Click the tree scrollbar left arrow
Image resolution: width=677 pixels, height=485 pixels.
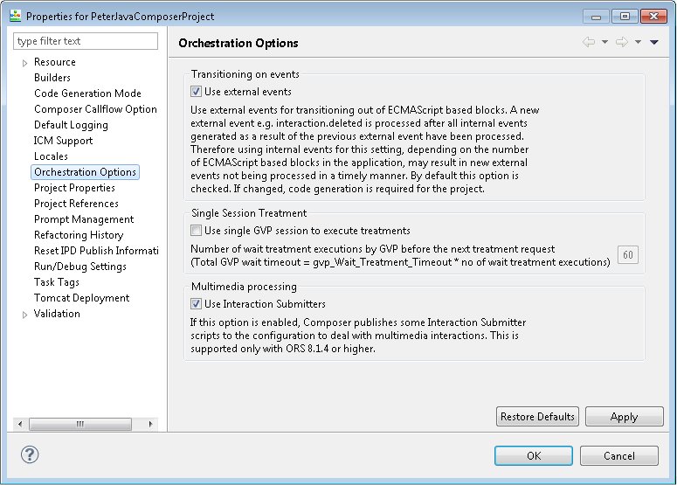pos(20,424)
